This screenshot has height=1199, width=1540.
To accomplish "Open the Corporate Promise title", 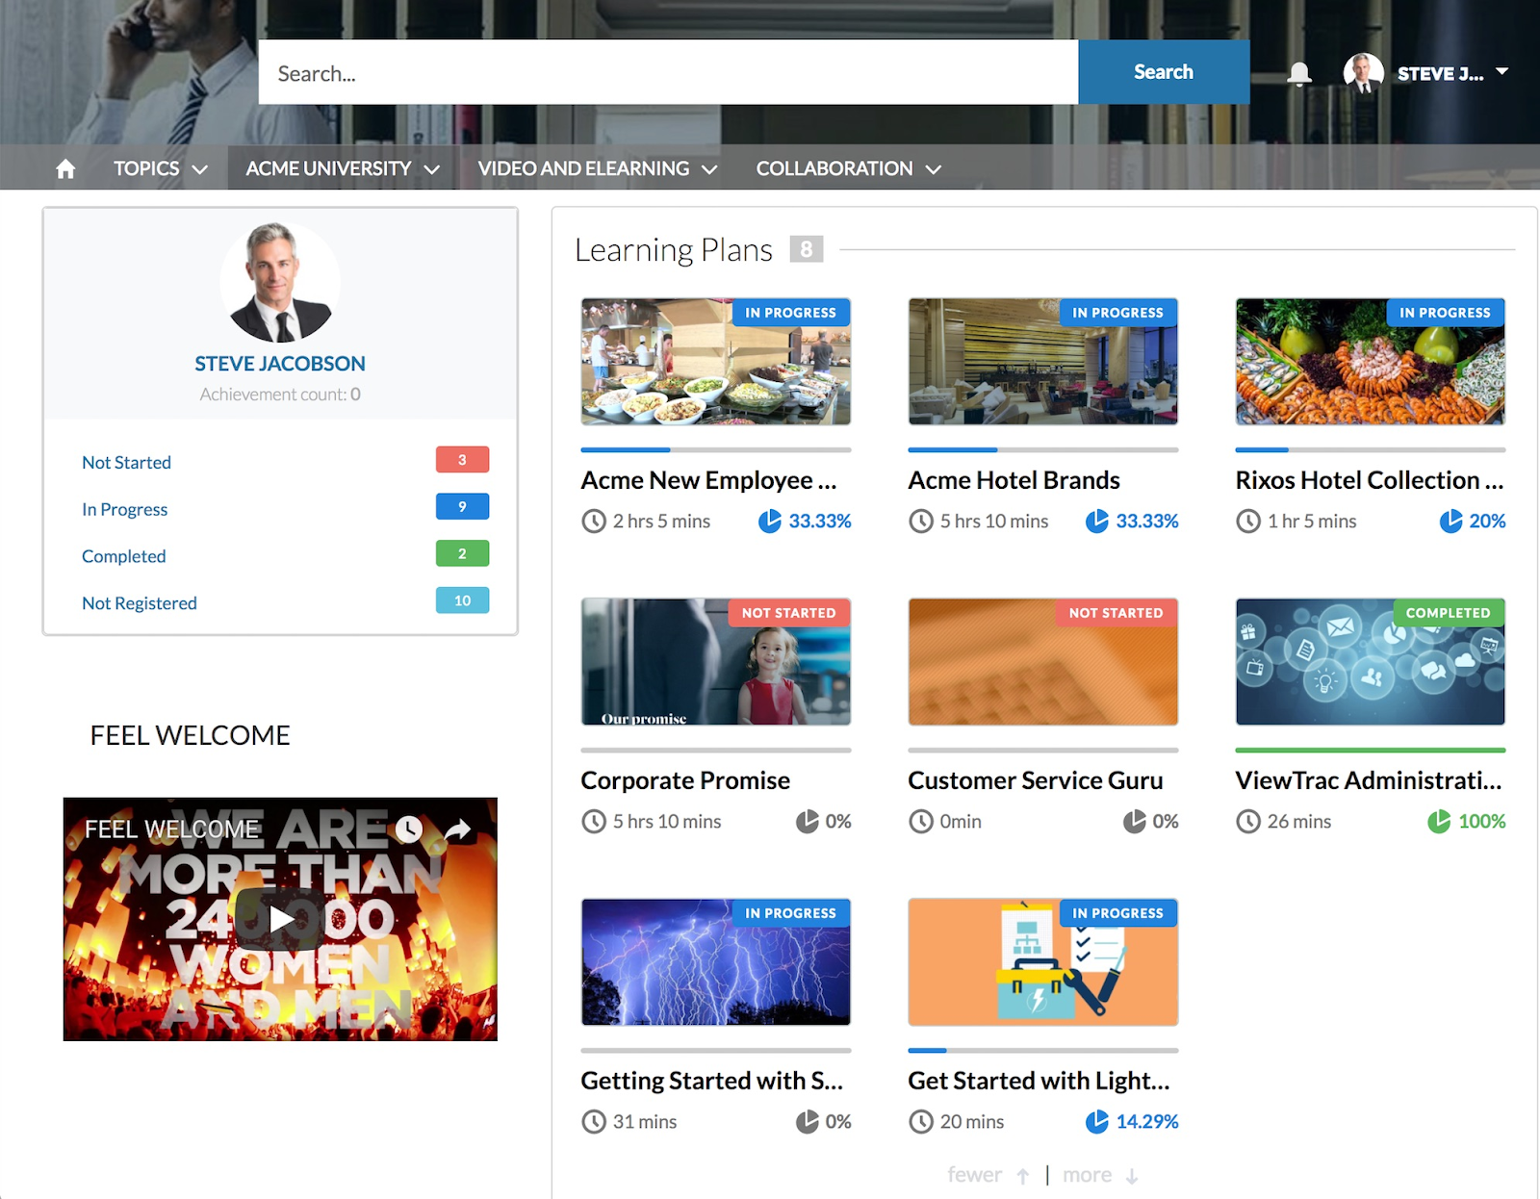I will (685, 780).
